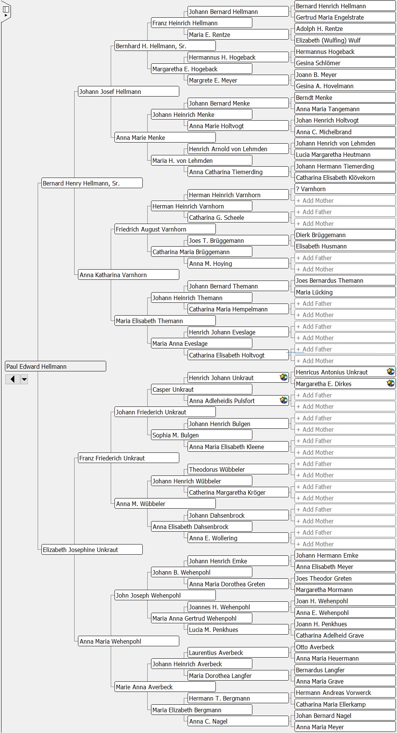The width and height of the screenshot is (397, 733).
Task: Select Bernard Henry Hellmann, Sr.
Action: coord(92,183)
